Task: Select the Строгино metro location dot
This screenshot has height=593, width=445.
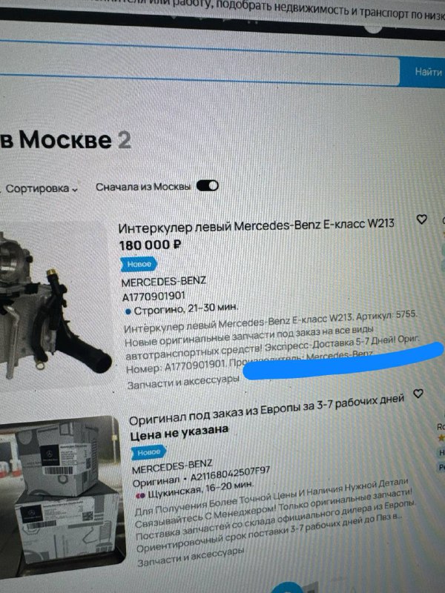Action: point(128,311)
